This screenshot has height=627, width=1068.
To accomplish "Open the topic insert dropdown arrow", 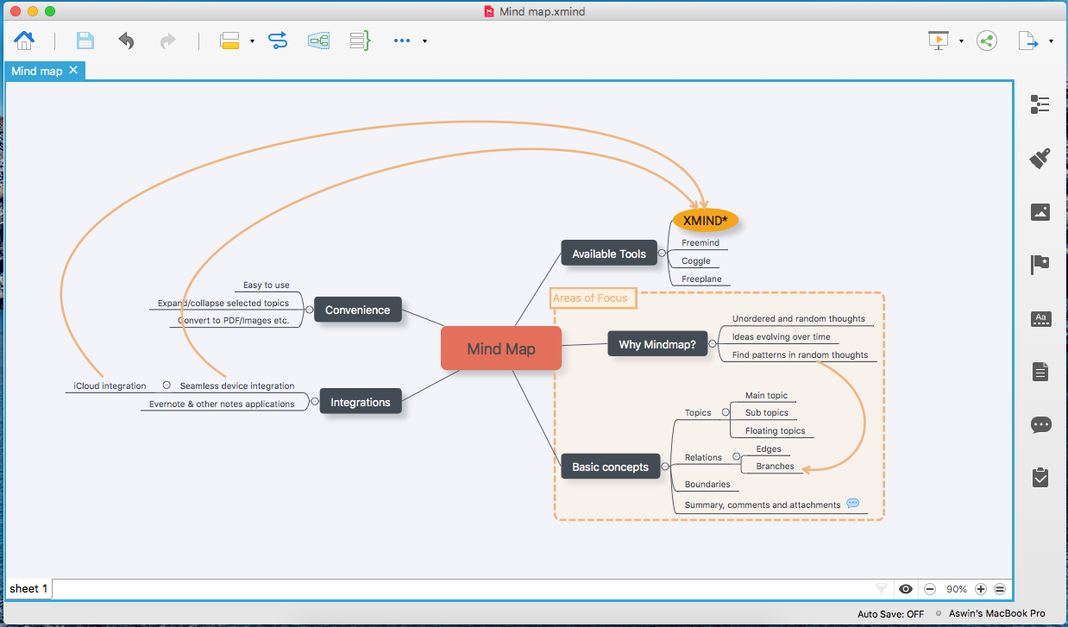I will coord(252,41).
